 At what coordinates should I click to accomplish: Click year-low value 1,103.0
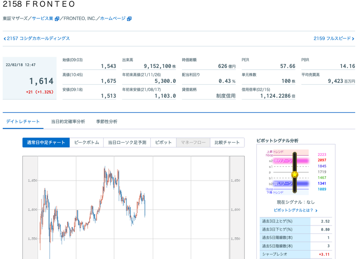tap(165, 96)
